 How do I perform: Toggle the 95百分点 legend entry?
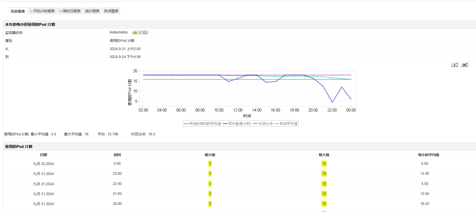263,124
